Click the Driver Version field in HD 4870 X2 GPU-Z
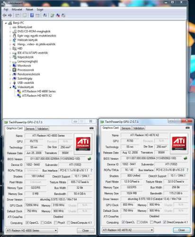The image size is (195, 237). (x=155, y=199)
